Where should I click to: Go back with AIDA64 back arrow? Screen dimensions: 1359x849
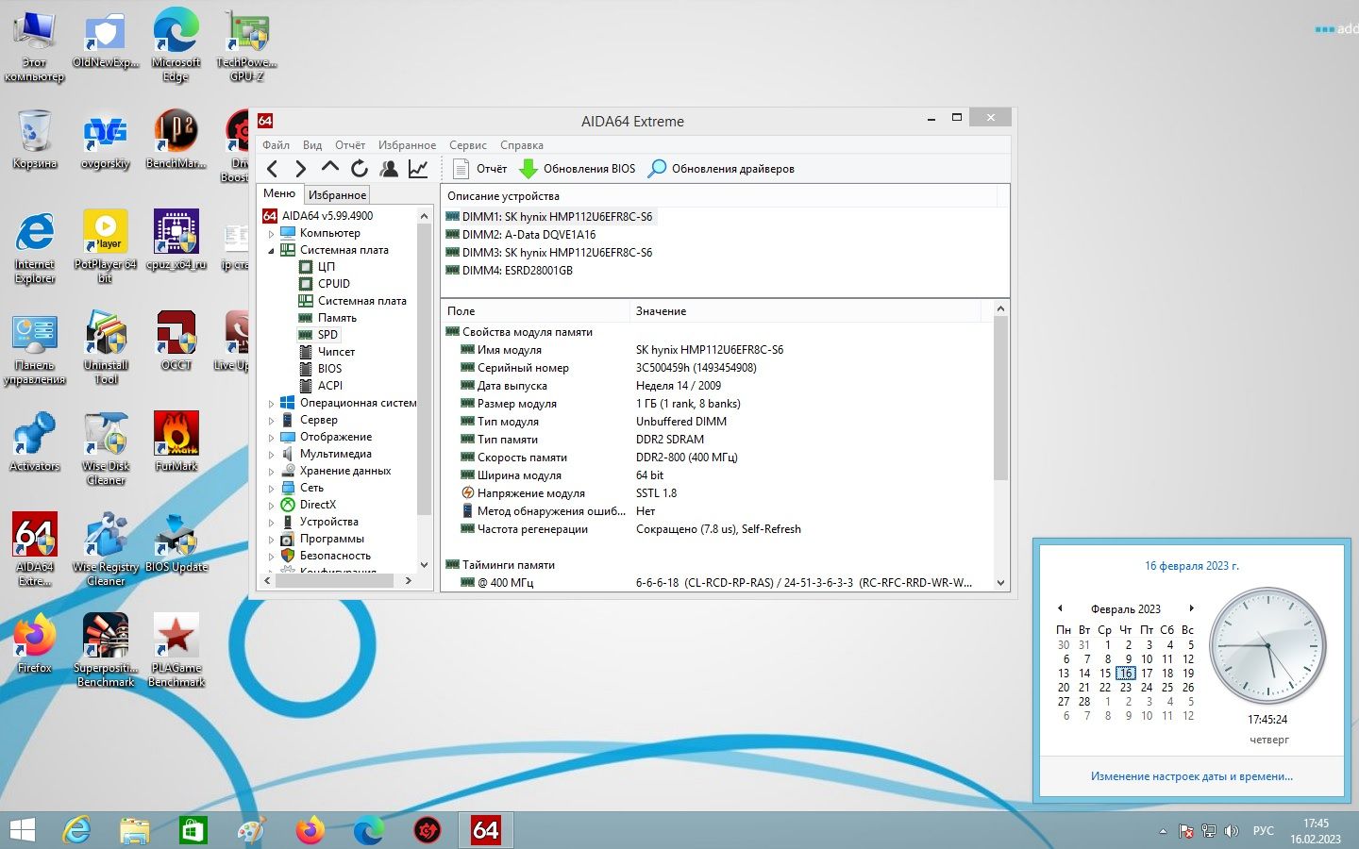point(272,169)
